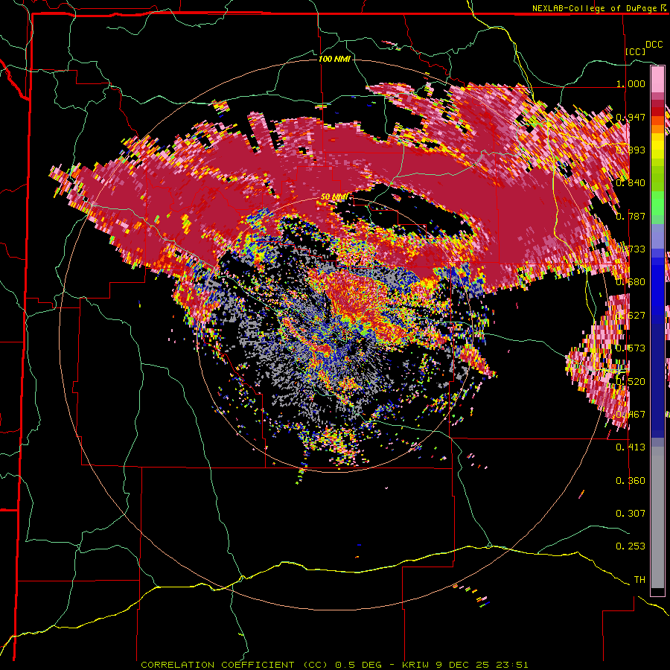This screenshot has width=670, height=670.
Task: Click the TH threshold label on the scale
Action: coord(639,580)
